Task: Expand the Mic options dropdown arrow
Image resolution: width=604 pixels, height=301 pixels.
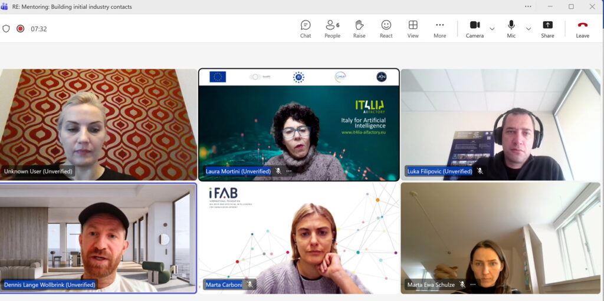Action: [x=528, y=29]
